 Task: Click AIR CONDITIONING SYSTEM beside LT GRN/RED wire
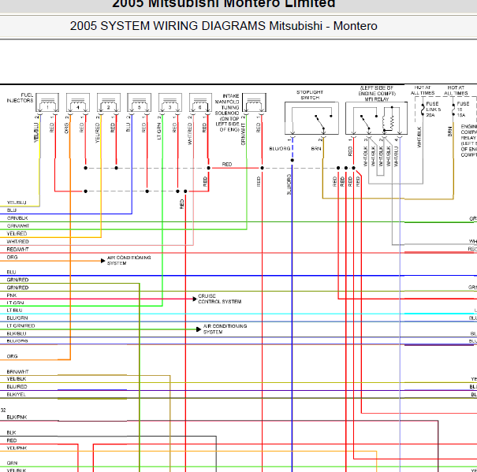[x=225, y=329]
